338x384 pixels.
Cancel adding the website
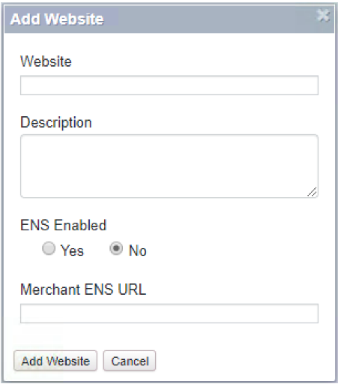coord(130,361)
